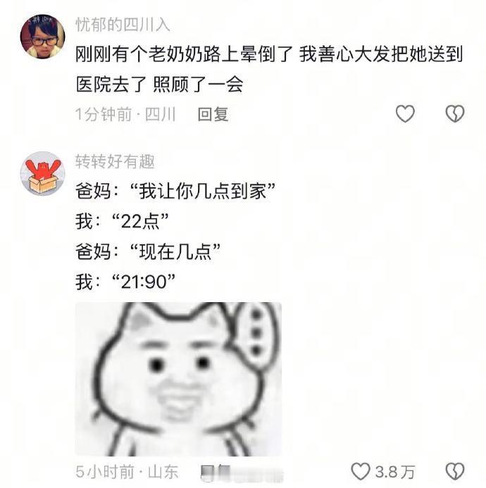Tap the line 现在几点 in comment
Image resolution: width=486 pixels, height=488 pixels.
click(148, 251)
